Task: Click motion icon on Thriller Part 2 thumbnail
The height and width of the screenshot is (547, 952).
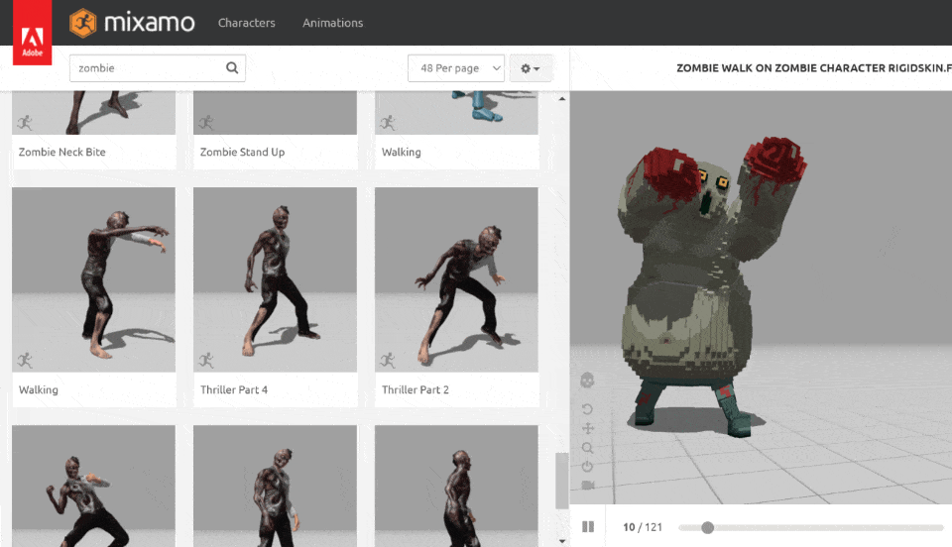Action: click(x=388, y=361)
